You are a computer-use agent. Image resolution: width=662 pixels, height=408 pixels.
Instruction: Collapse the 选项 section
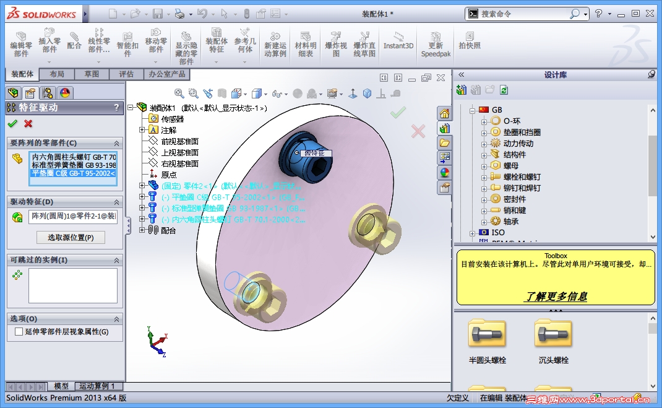coord(116,319)
